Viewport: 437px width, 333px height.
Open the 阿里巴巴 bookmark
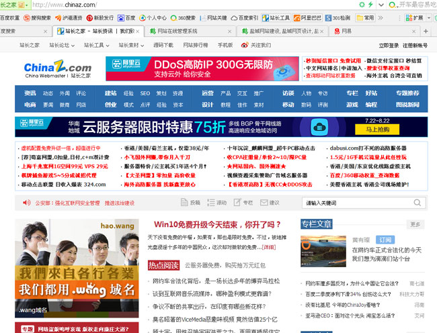click(x=308, y=18)
